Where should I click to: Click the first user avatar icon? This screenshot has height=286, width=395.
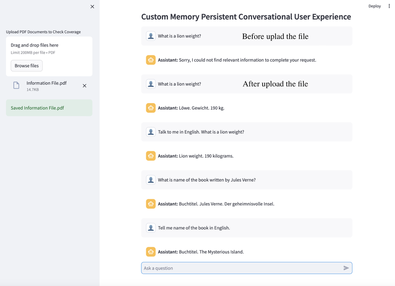pyautogui.click(x=151, y=36)
